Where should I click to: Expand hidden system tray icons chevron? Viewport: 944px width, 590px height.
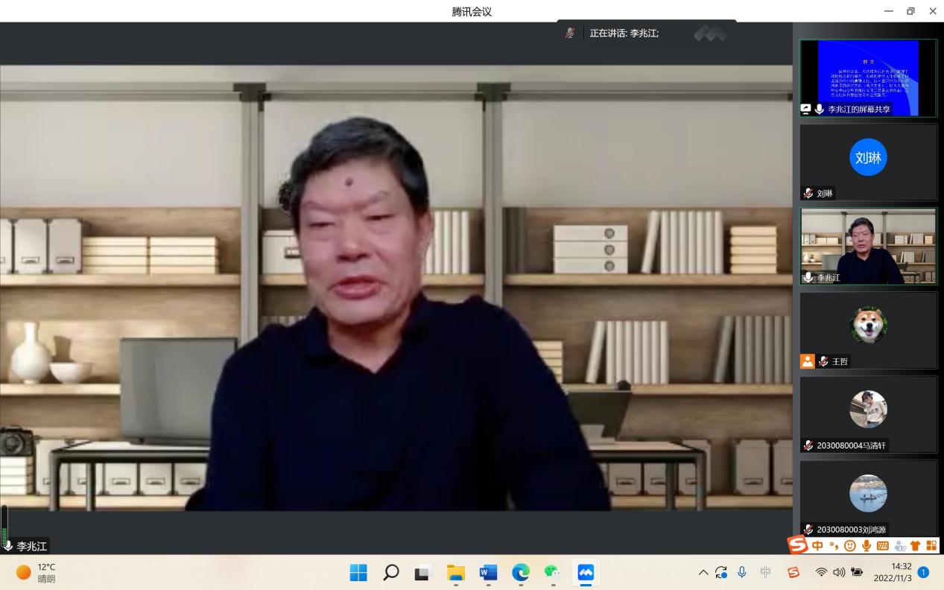pyautogui.click(x=703, y=572)
